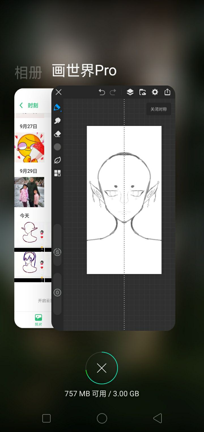Select the pen brush tool
The width and height of the screenshot is (204, 432).
57,107
